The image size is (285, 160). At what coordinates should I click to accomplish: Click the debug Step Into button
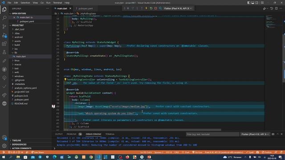137,8
